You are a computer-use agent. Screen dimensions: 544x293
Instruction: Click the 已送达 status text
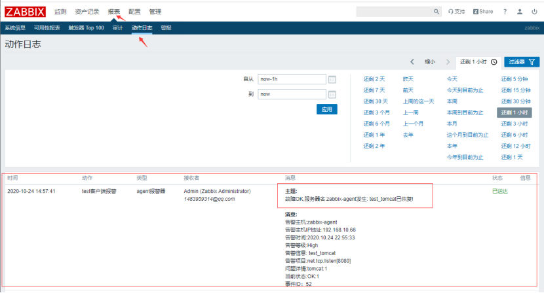tap(500, 191)
